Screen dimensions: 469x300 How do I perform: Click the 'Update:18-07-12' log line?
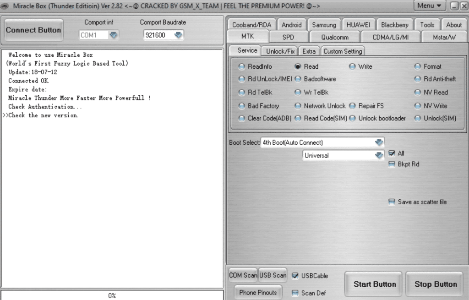pos(33,72)
